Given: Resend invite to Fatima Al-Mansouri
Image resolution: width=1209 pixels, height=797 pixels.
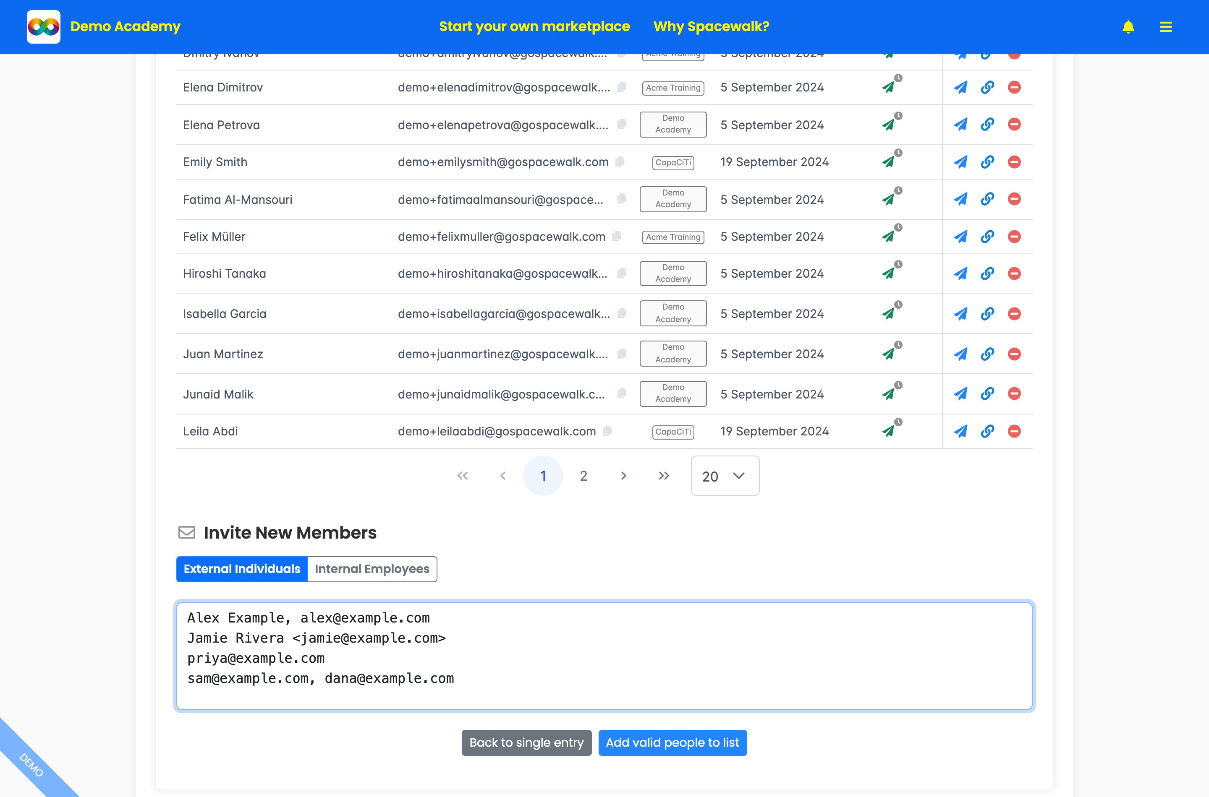Looking at the screenshot, I should coord(960,199).
